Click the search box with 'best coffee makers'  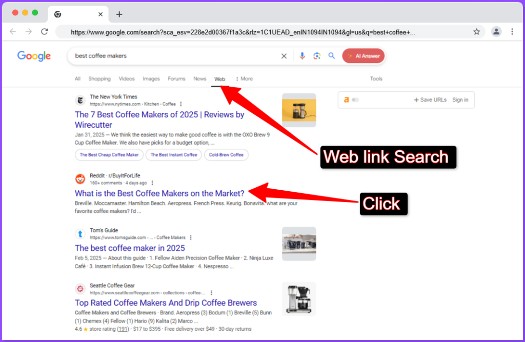click(176, 56)
